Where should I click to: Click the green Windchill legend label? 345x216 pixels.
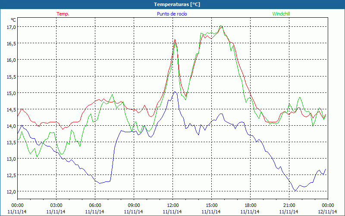coord(281,14)
